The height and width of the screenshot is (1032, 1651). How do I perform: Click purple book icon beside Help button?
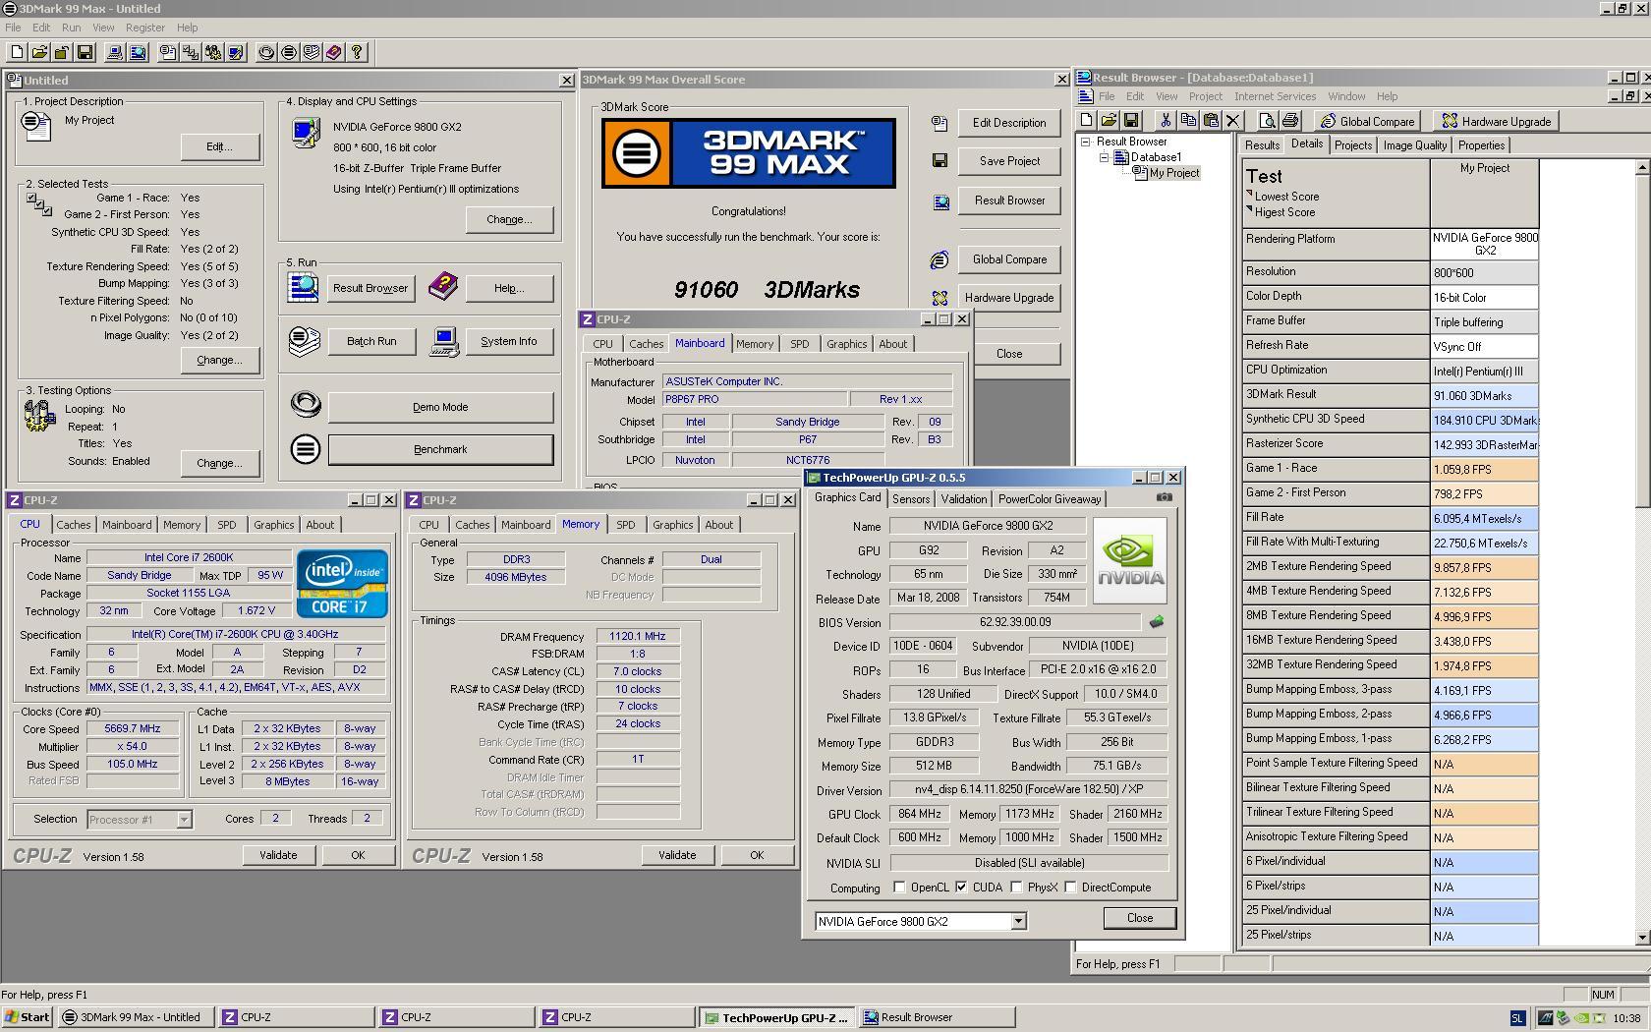[443, 287]
